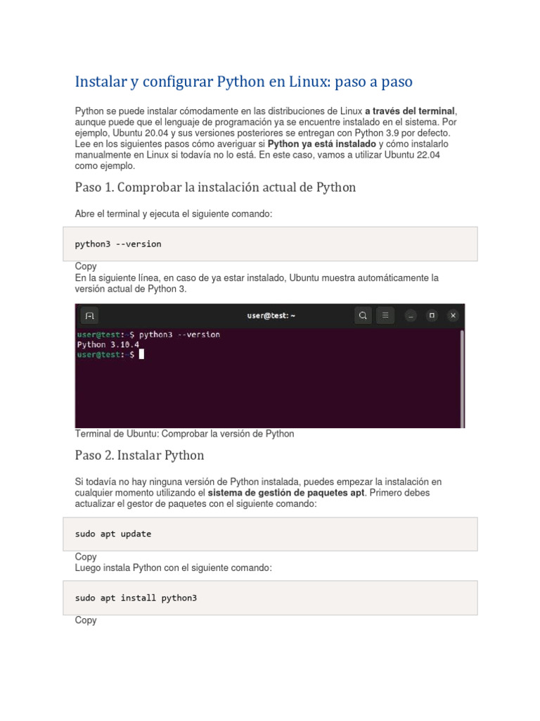The height and width of the screenshot is (721, 540).
Task: Click Copy below sudo apt update
Action: (86, 557)
